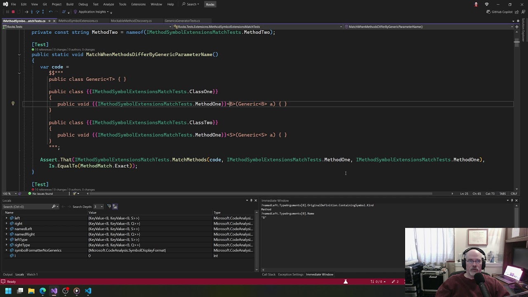Step Out with the up-arrow icon
Viewport: 528px width, 297px height.
click(x=43, y=12)
